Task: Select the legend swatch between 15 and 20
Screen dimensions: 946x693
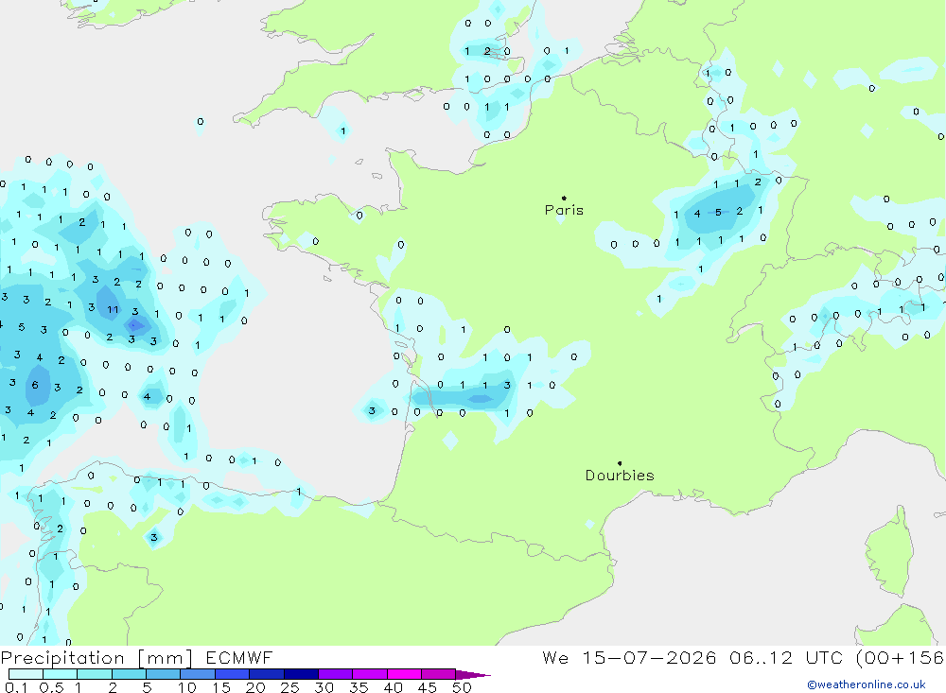Action: point(232,674)
